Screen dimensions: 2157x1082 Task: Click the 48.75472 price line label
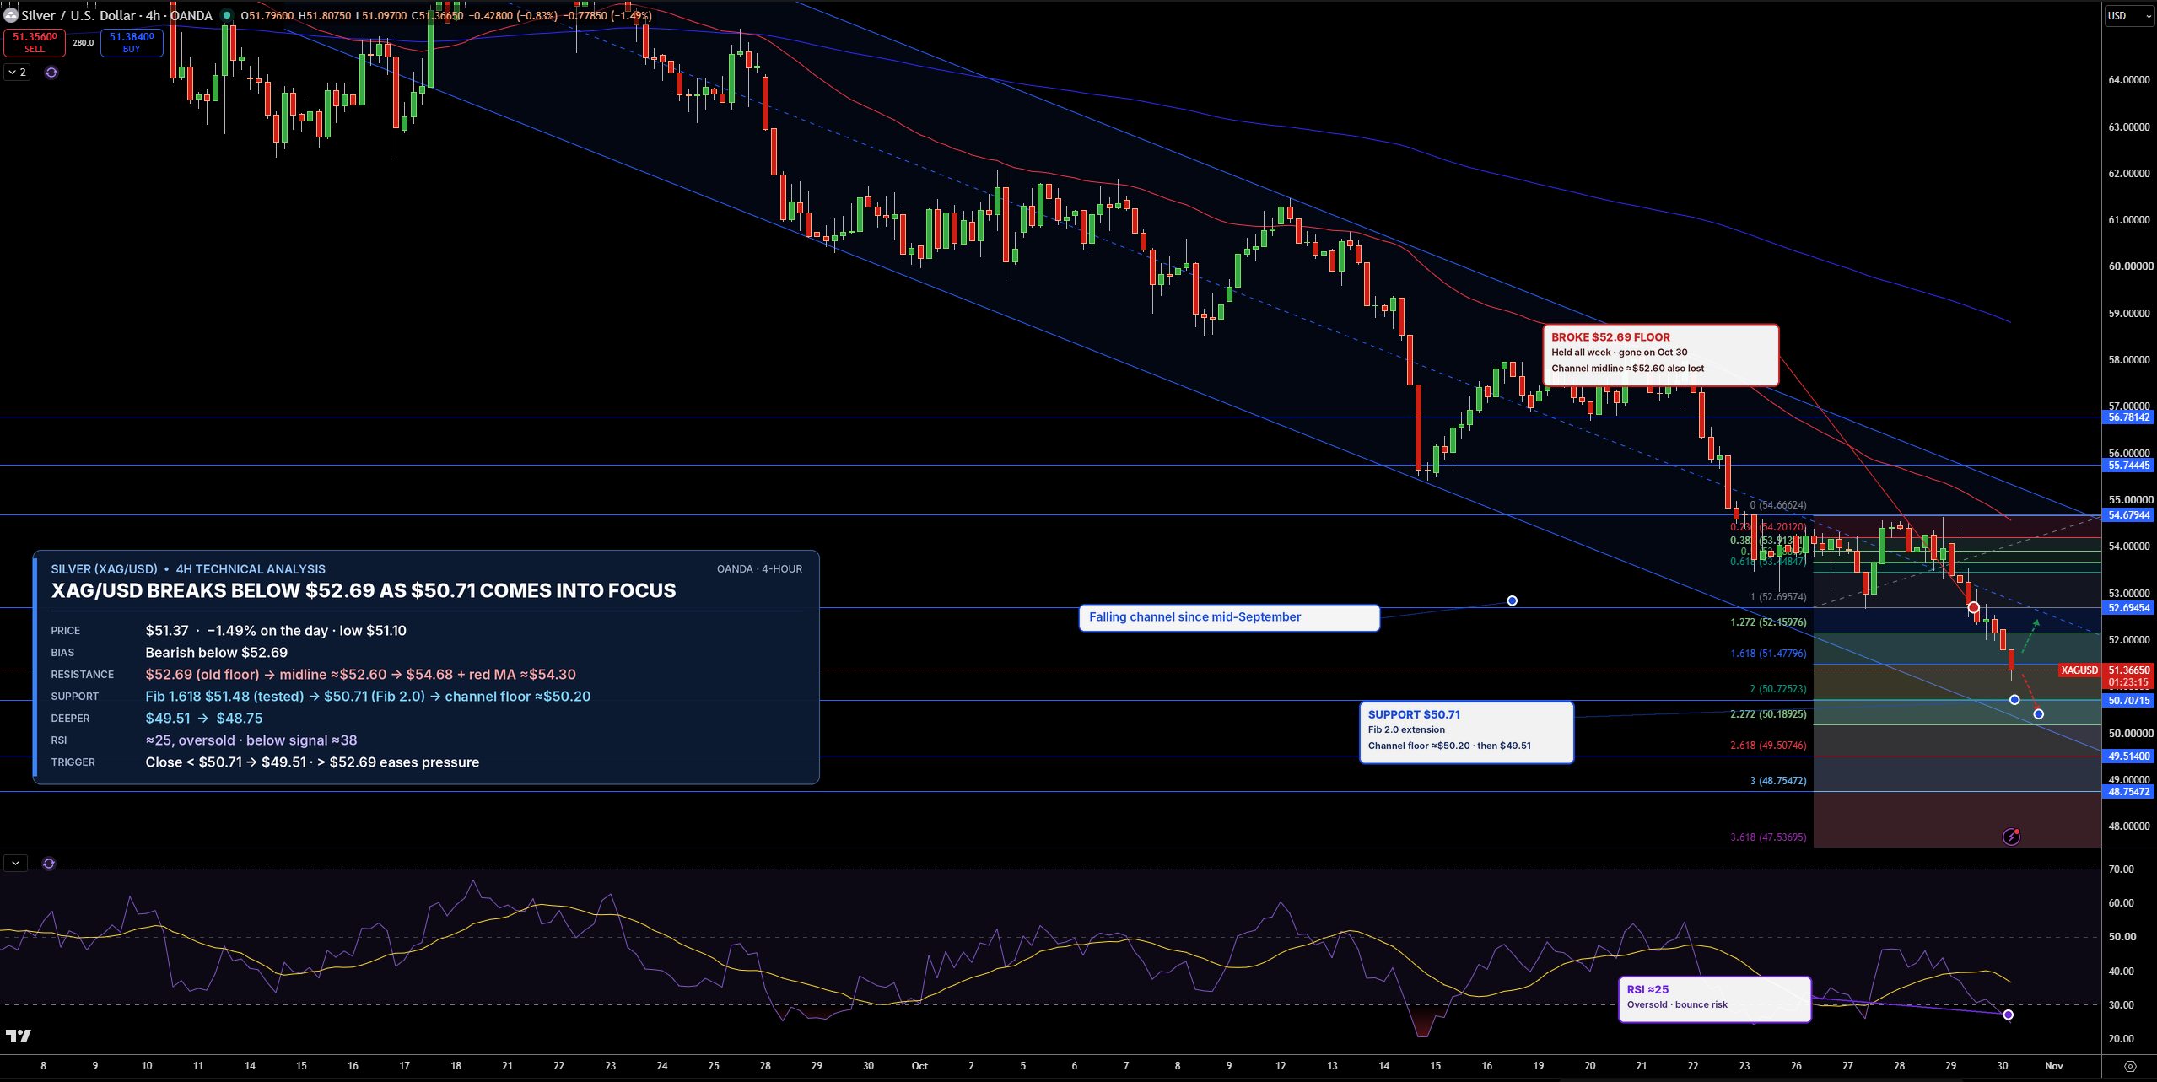click(2128, 792)
